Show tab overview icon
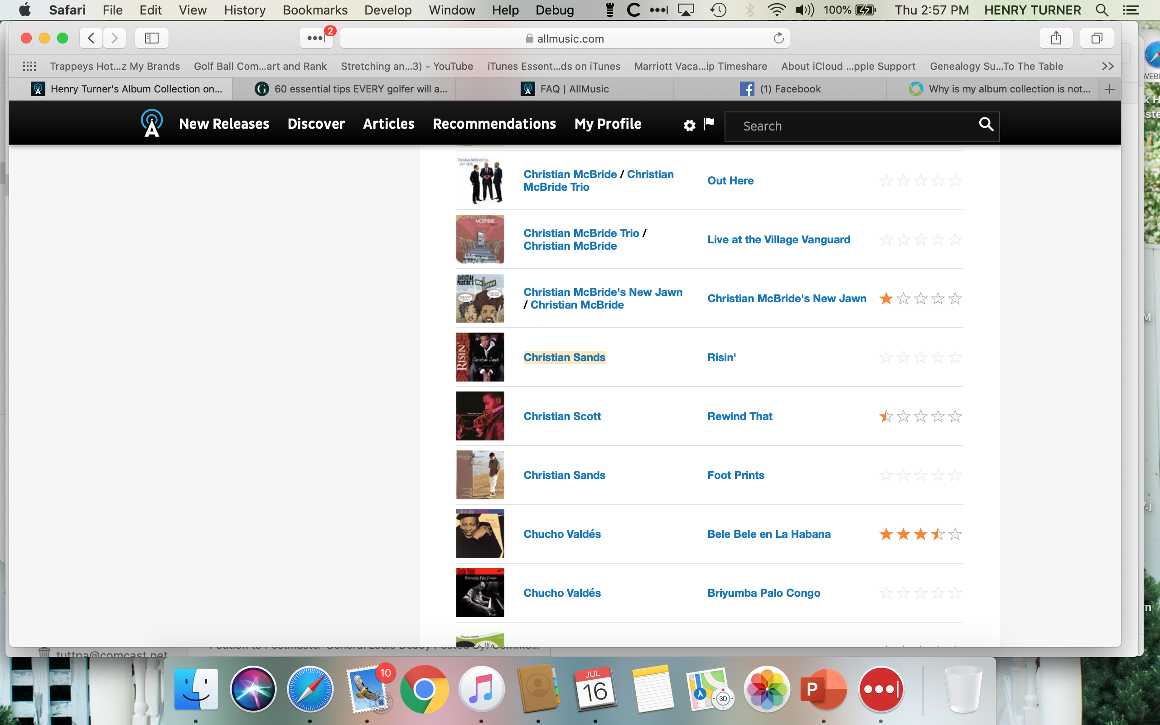The width and height of the screenshot is (1160, 725). tap(1096, 39)
